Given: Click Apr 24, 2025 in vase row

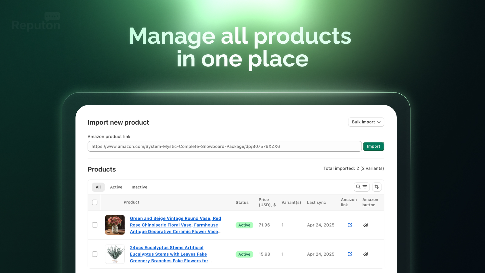Looking at the screenshot, I should click(321, 225).
